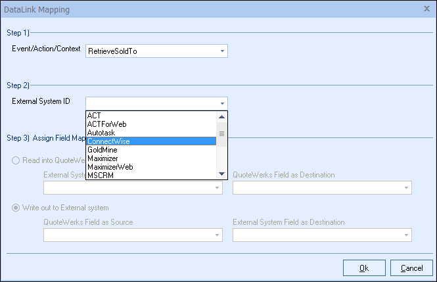
Task: Click the list scrollbar up arrow
Action: pyautogui.click(x=222, y=116)
